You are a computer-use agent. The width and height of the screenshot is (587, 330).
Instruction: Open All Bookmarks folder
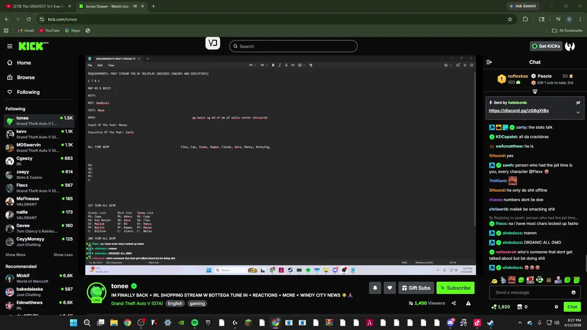coord(567,31)
